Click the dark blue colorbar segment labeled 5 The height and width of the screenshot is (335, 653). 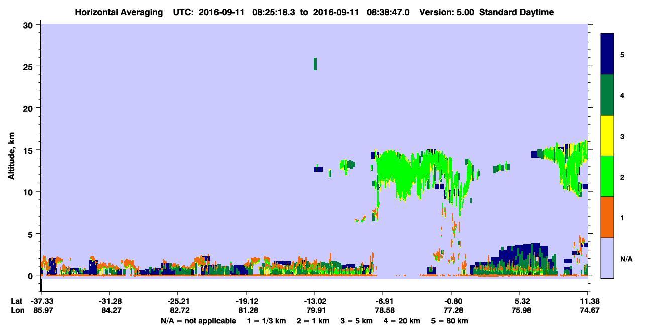(x=607, y=54)
